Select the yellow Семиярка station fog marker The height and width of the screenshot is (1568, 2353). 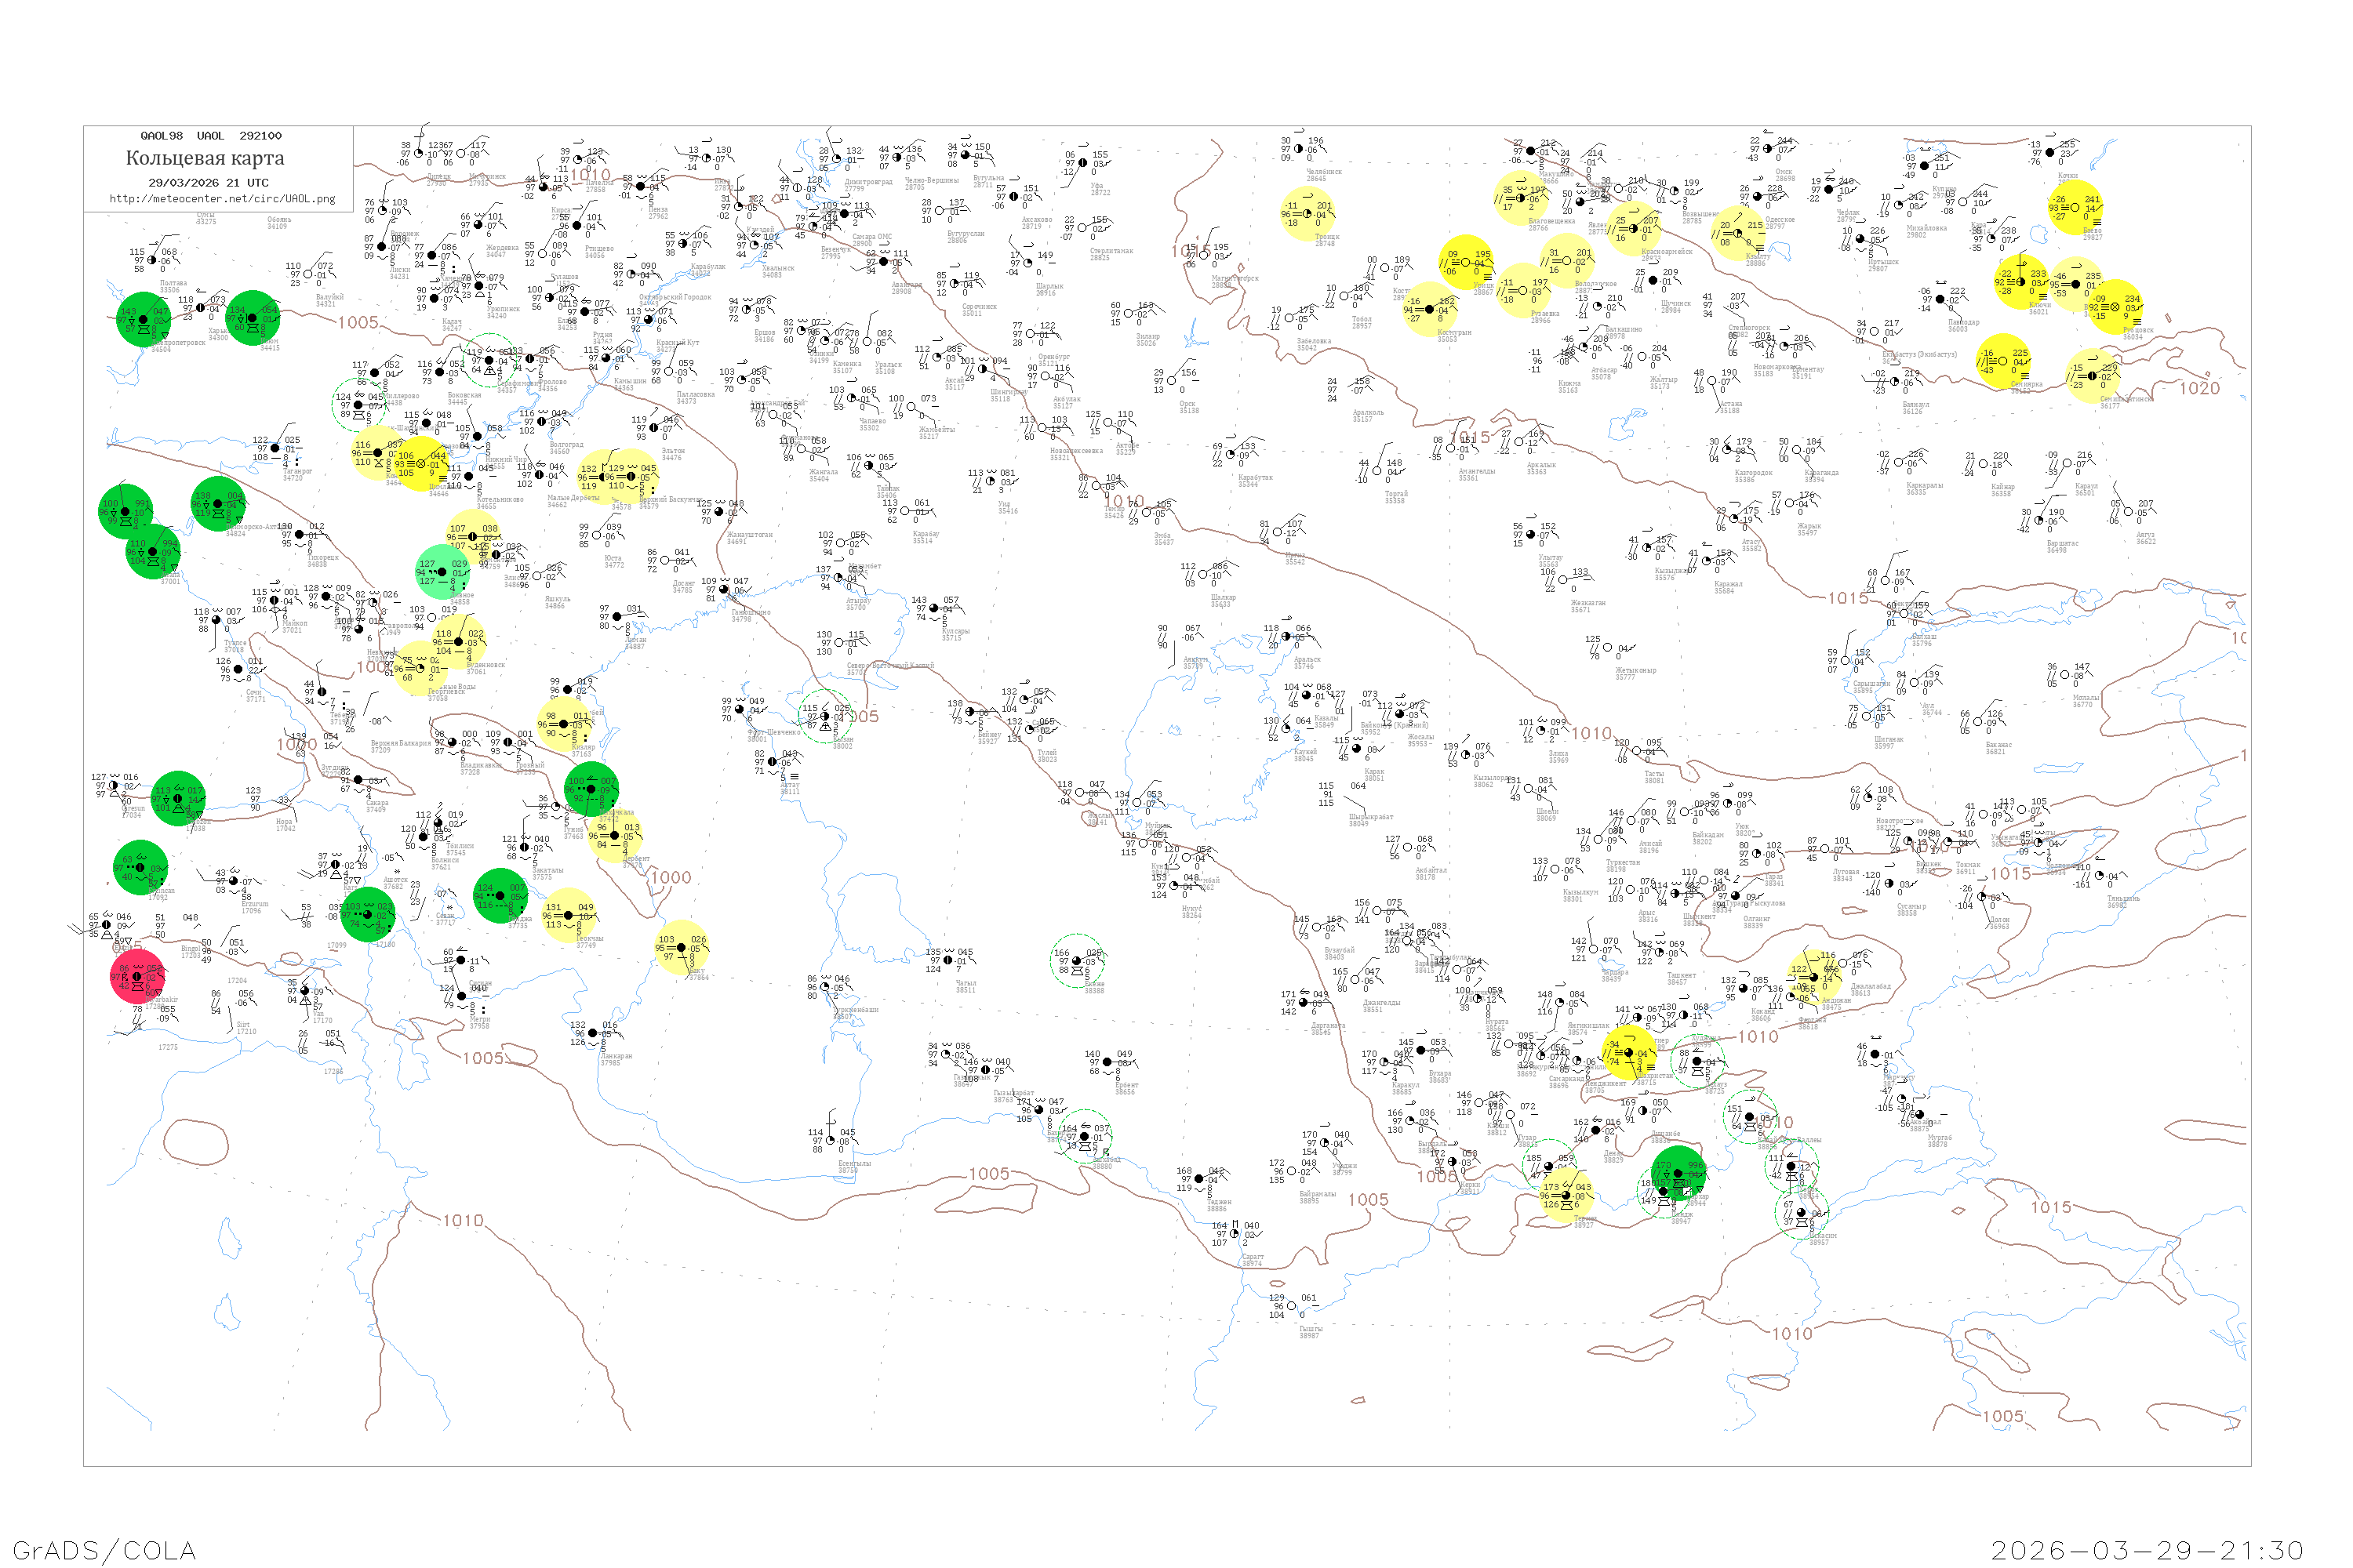(2003, 361)
